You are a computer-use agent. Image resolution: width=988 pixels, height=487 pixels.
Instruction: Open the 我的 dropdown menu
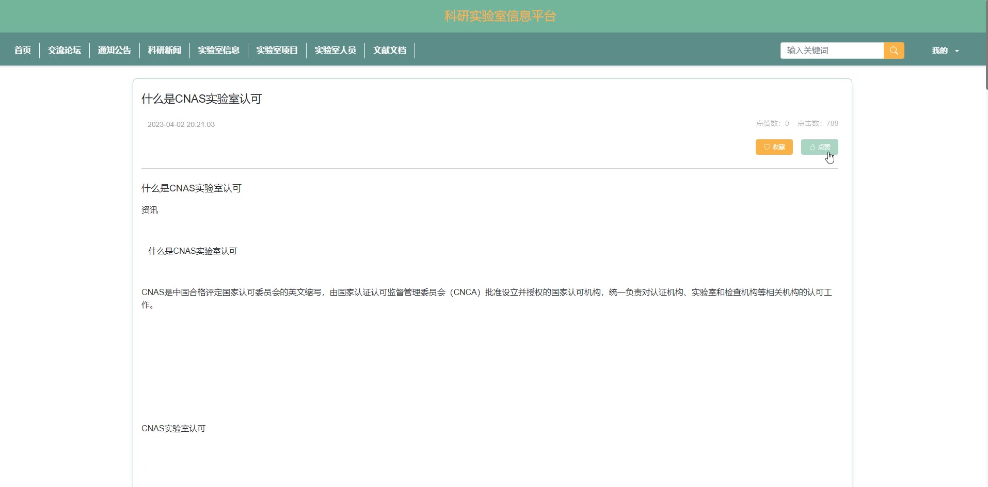coord(945,51)
